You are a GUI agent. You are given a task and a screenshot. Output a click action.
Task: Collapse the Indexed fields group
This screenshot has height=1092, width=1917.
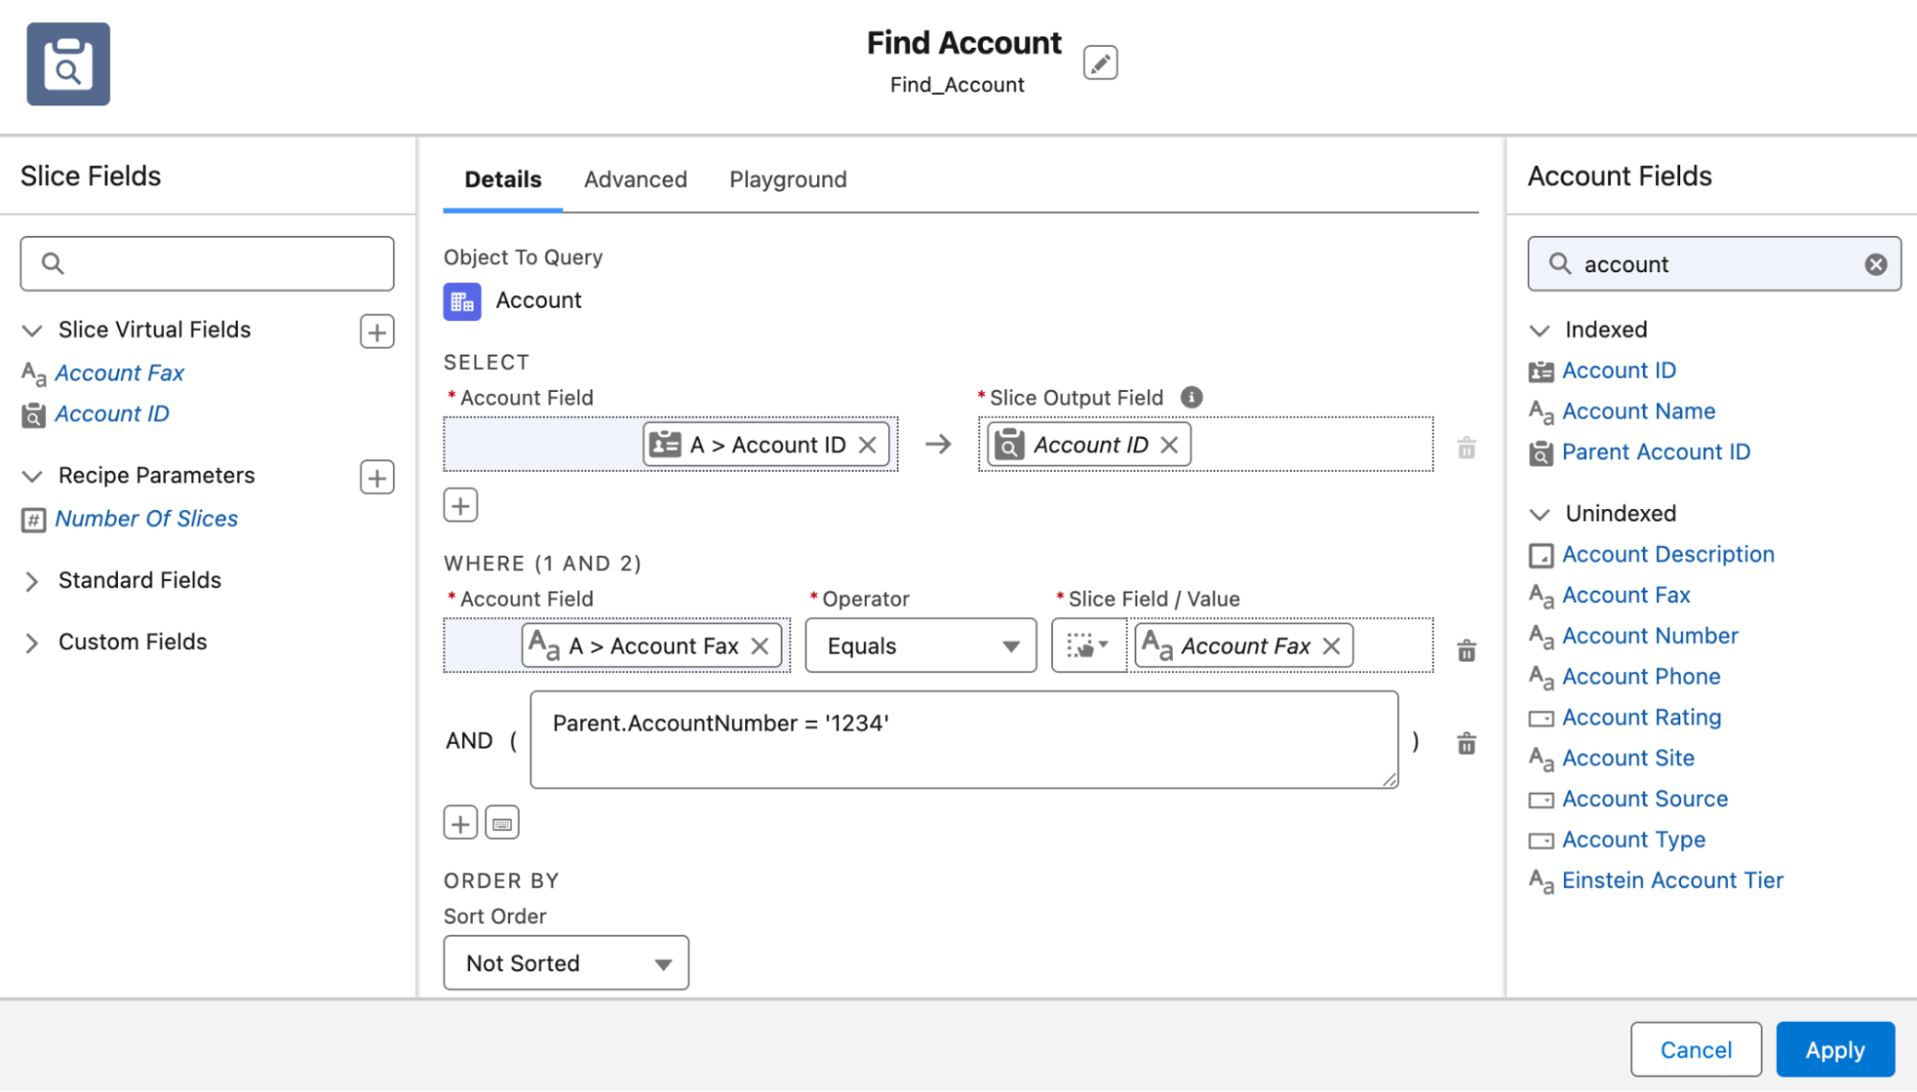1539,330
